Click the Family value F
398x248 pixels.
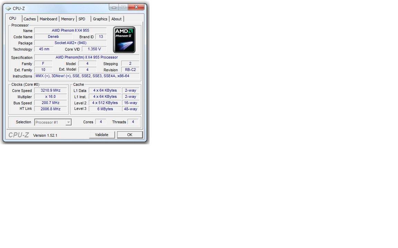point(43,63)
